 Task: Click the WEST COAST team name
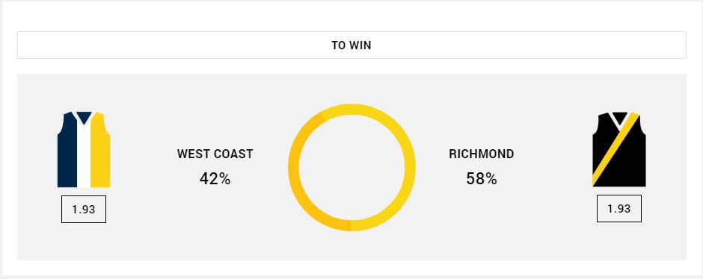click(215, 154)
